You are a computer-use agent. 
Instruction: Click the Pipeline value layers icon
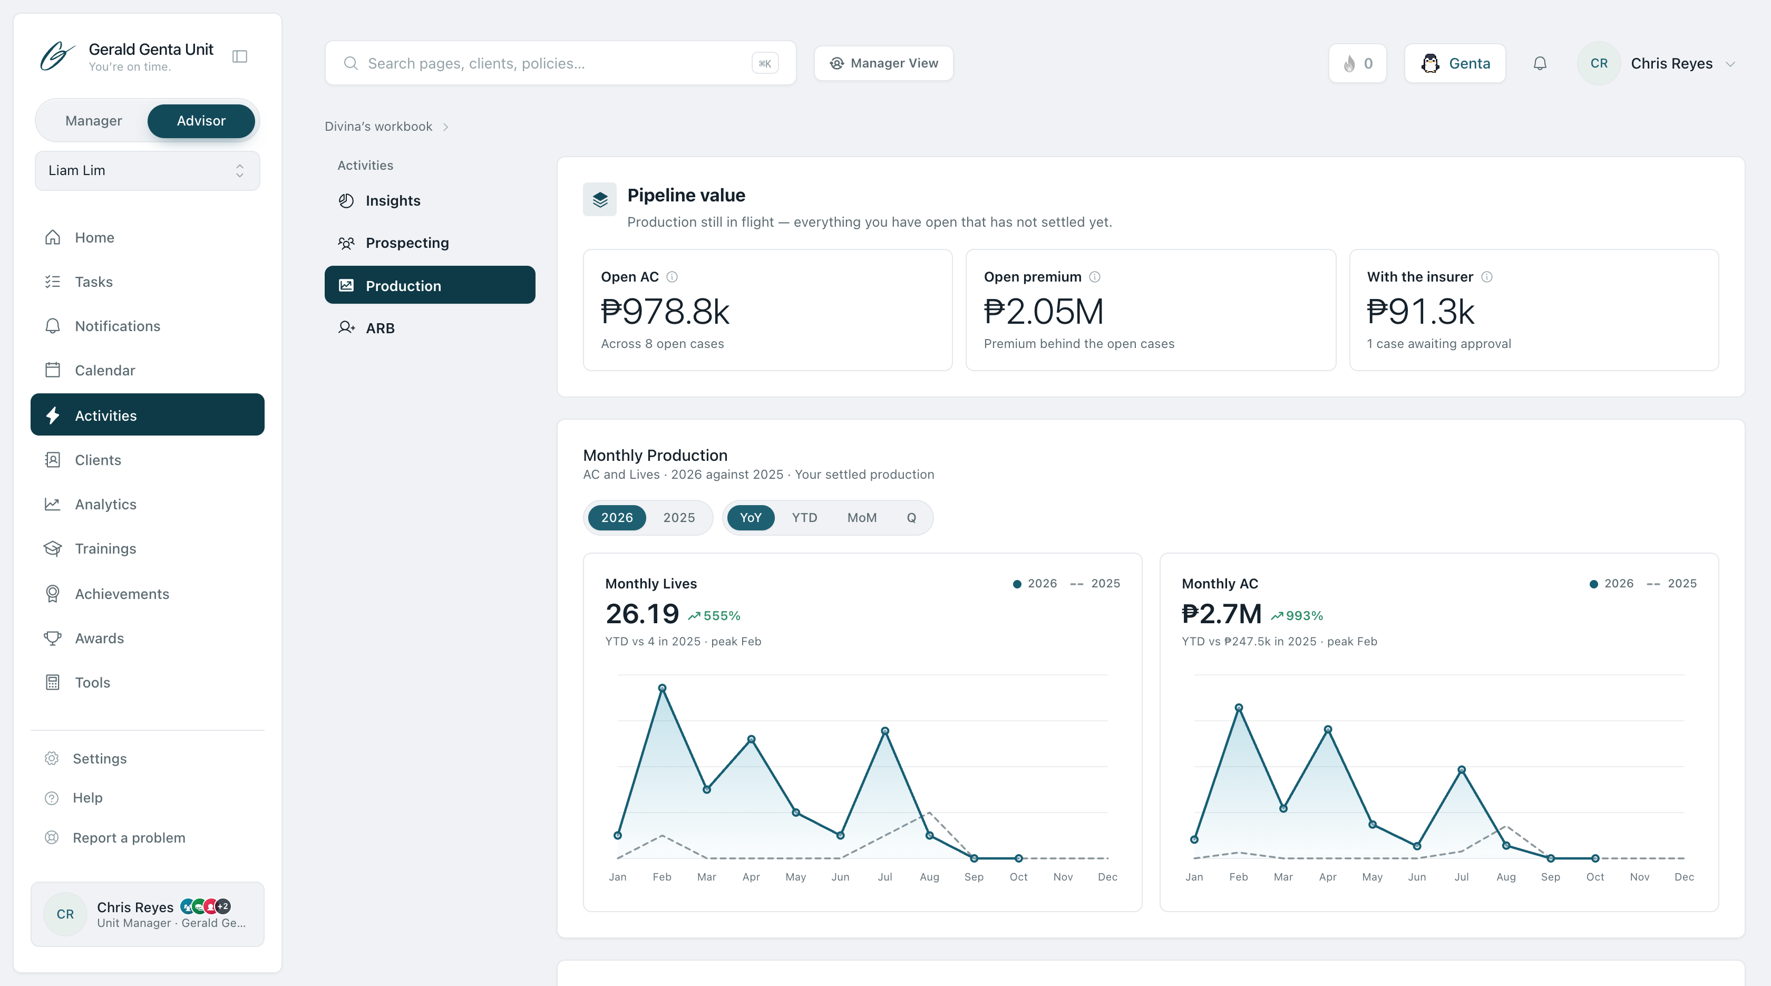pyautogui.click(x=599, y=199)
